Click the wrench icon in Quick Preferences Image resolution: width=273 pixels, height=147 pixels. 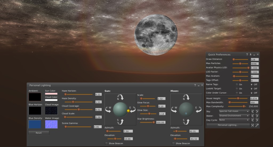(x=257, y=125)
